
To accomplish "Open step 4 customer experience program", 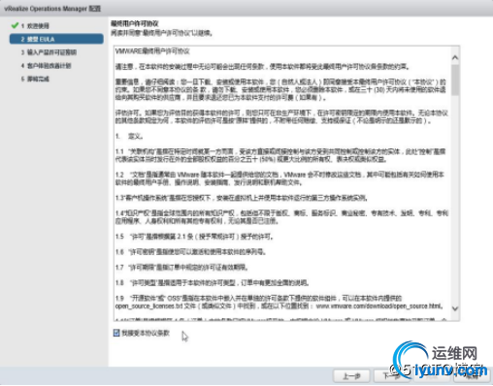I will pos(46,66).
